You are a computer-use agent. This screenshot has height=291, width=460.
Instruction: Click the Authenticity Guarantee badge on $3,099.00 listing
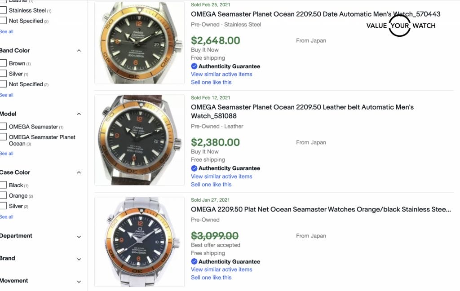[x=229, y=261]
